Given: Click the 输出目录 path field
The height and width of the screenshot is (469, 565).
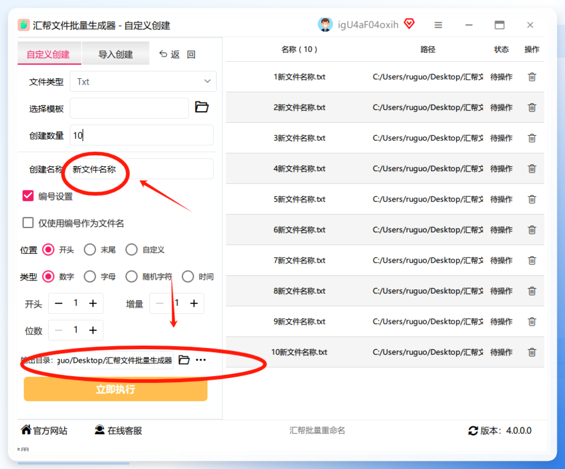Looking at the screenshot, I should [x=115, y=360].
